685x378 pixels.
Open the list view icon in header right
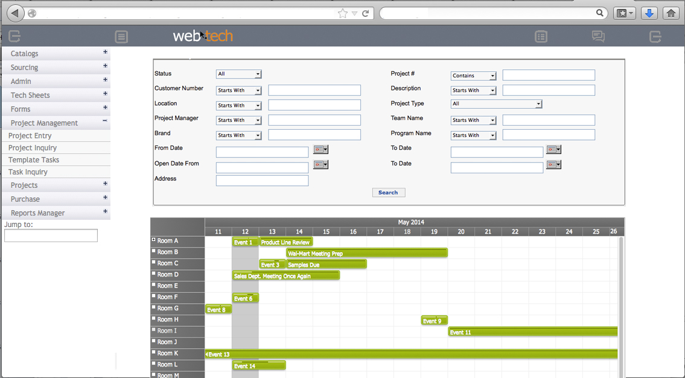541,37
